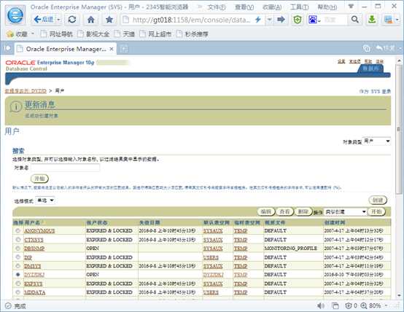Click the 2345 browser logo icon
404x312 pixels.
(15, 15)
